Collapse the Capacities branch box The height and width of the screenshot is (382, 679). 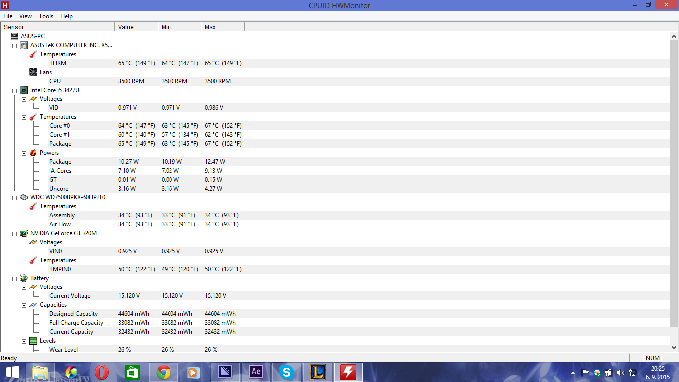click(24, 305)
